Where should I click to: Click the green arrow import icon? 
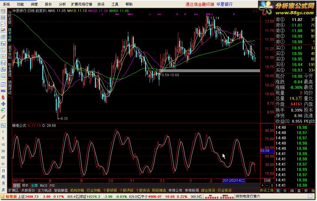[3, 110]
